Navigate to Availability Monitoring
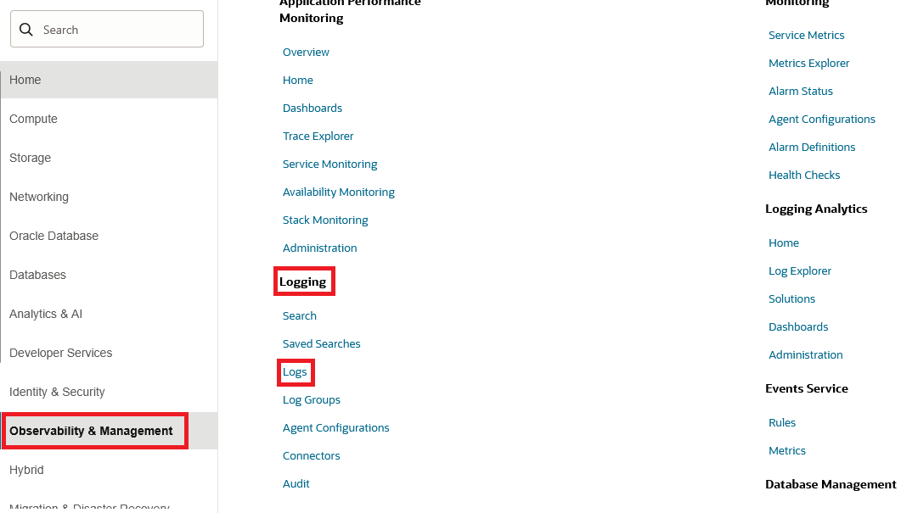 click(x=339, y=192)
